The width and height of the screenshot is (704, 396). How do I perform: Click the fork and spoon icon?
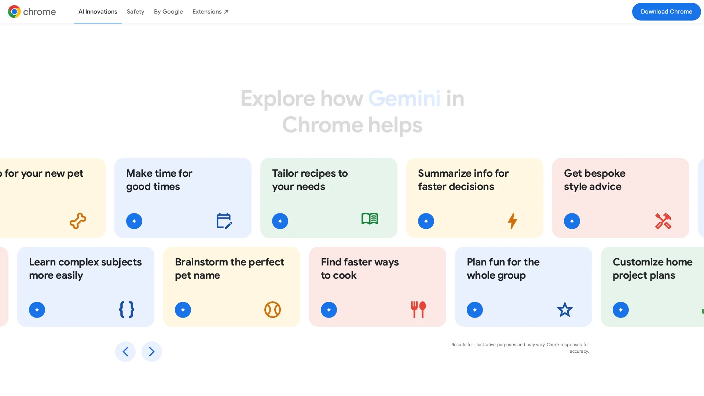[x=418, y=309]
